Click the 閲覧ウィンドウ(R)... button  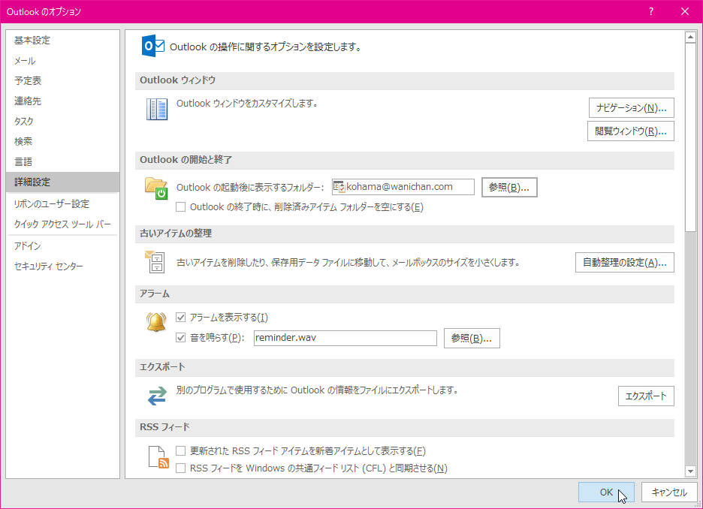click(630, 131)
